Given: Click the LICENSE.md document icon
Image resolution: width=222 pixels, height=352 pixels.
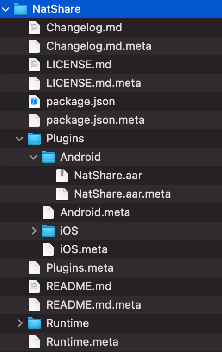Looking at the screenshot, I should pos(34,65).
